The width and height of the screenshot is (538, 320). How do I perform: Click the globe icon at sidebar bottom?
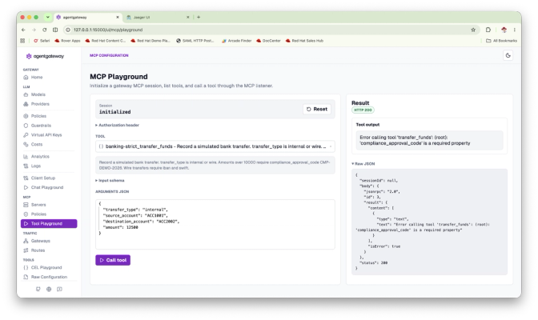tap(49, 289)
